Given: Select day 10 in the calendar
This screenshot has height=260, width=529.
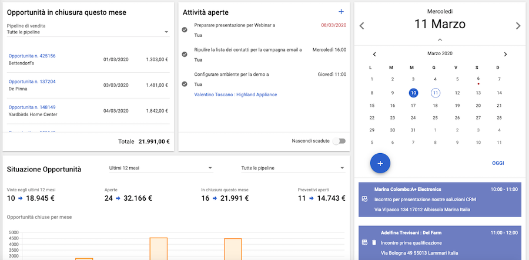Looking at the screenshot, I should 413,93.
